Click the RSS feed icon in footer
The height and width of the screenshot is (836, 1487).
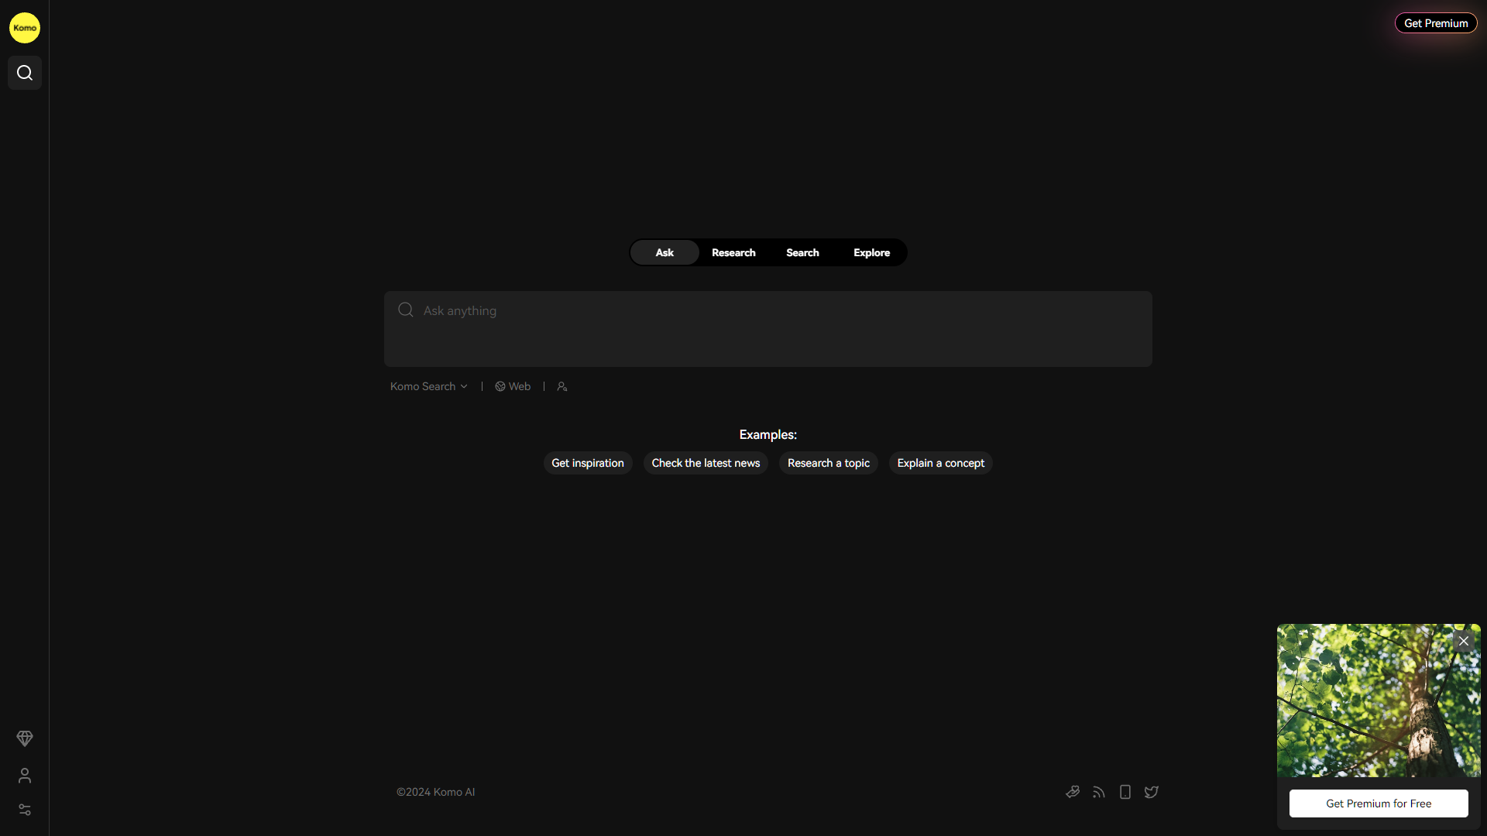tap(1098, 791)
